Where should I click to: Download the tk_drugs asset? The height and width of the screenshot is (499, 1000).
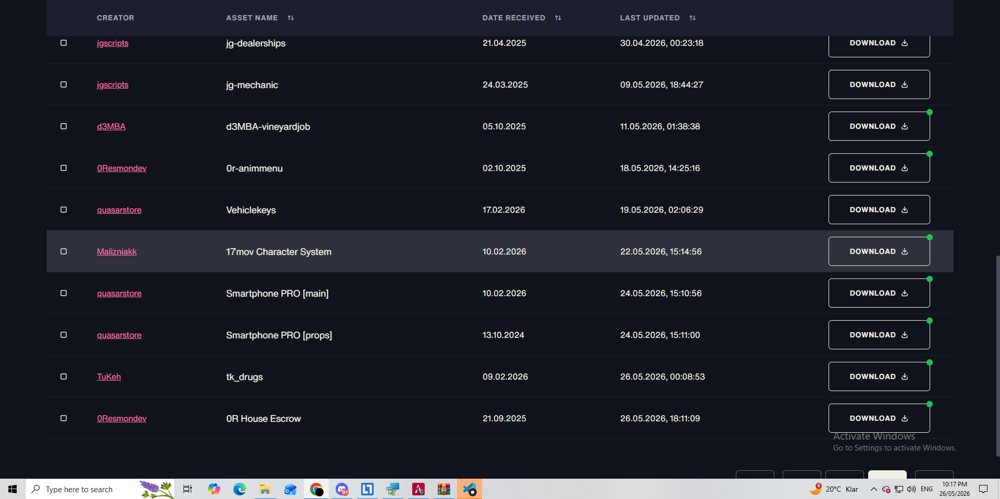879,376
